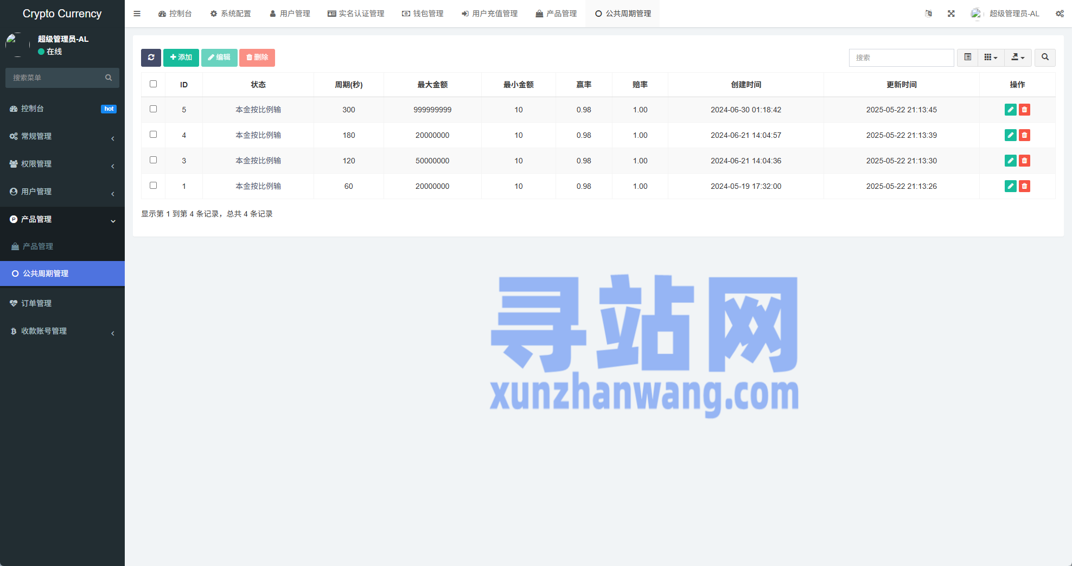The image size is (1072, 566).
Task: Expand the 常规管理 sidebar menu
Action: coord(62,136)
